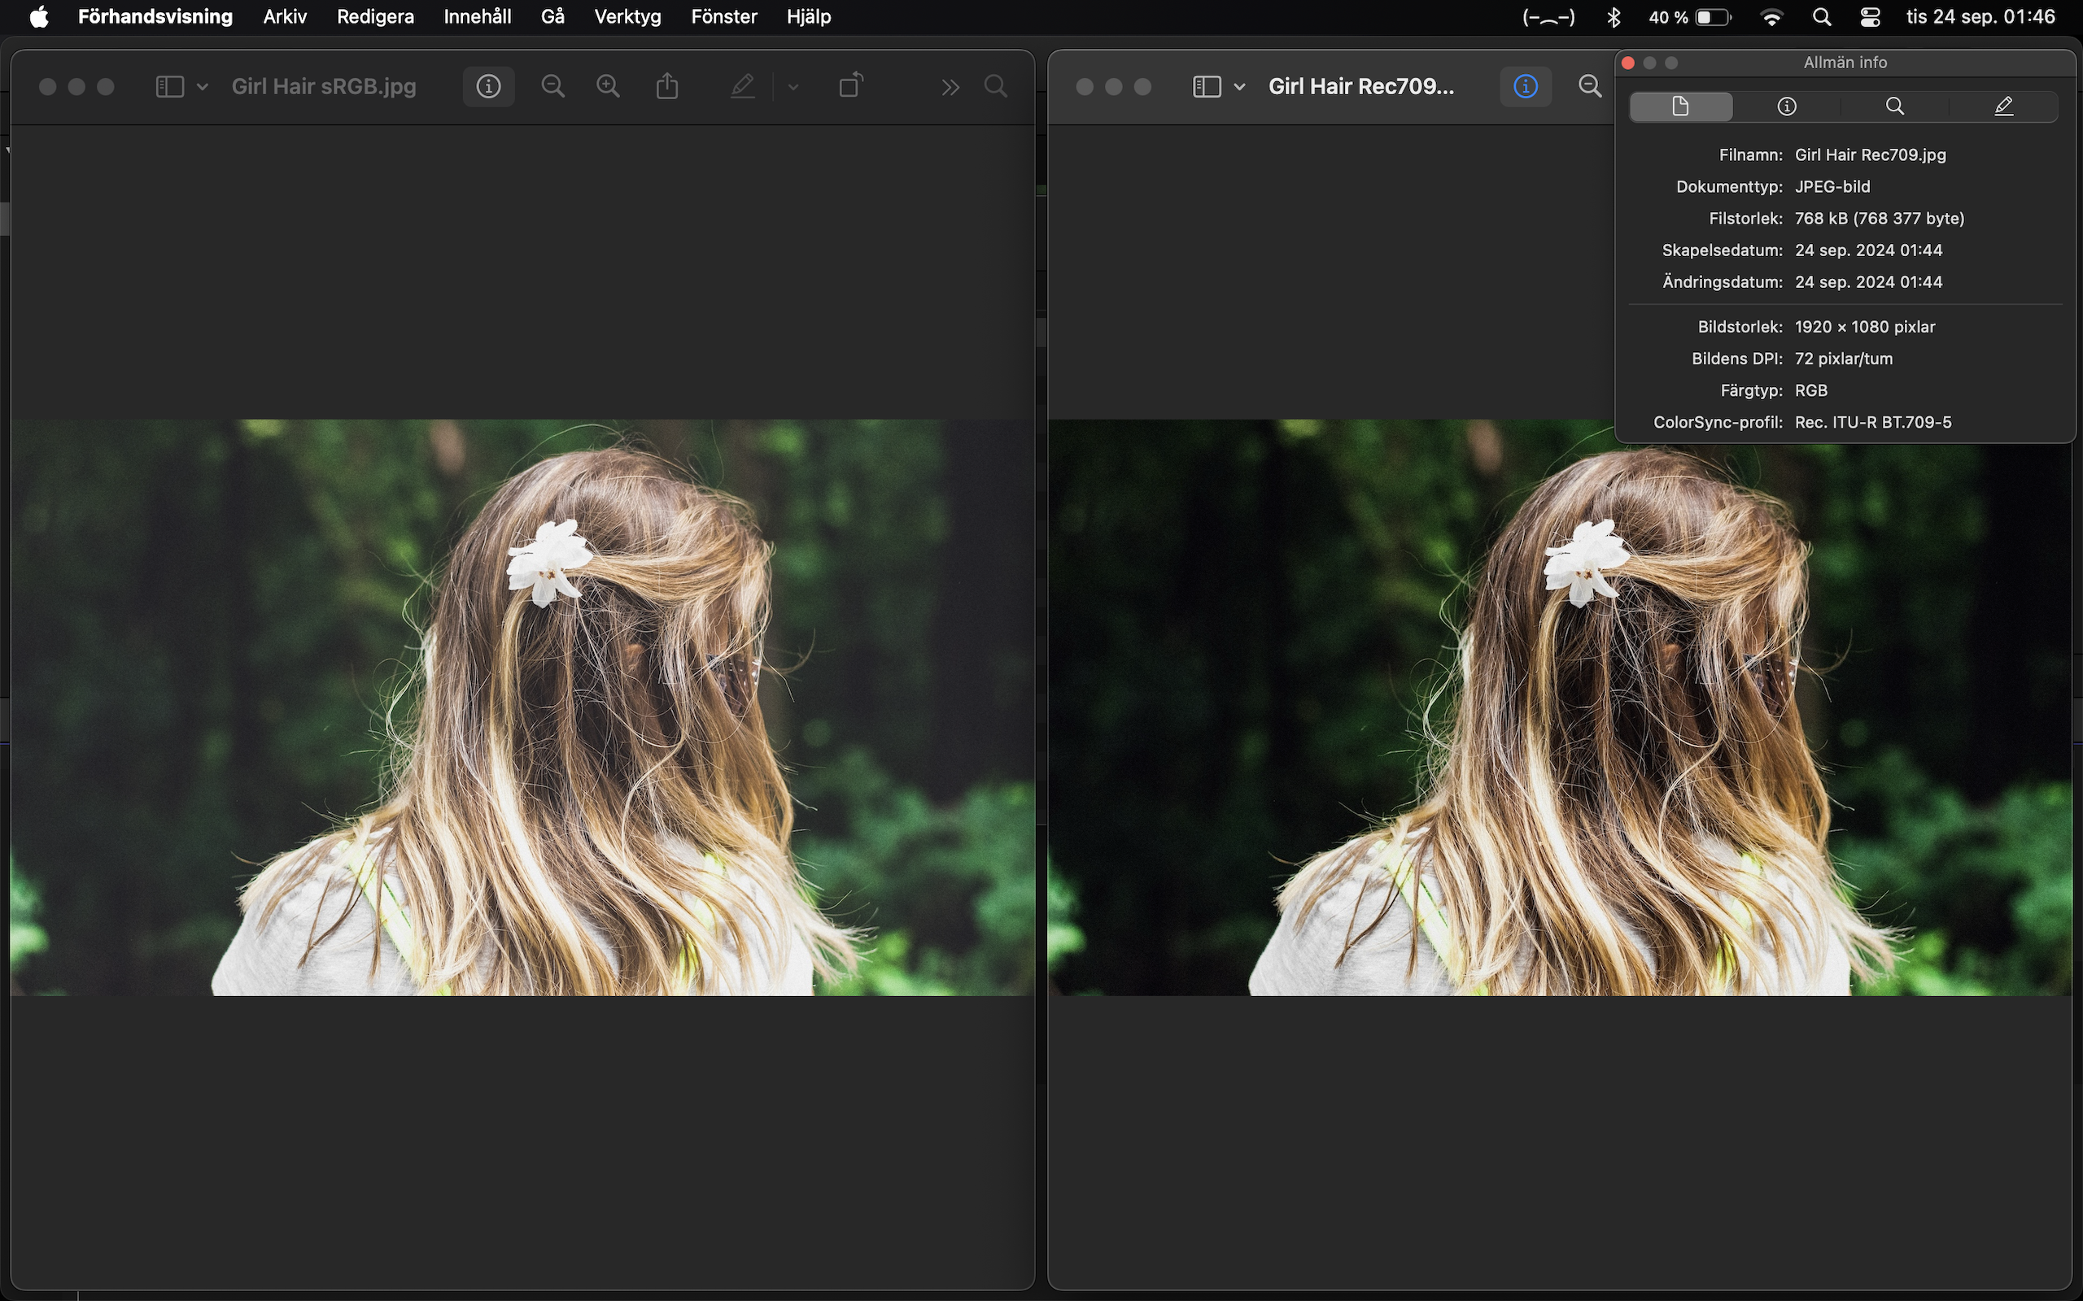Expand sidebar view options in Rec709 window
Screen dimensions: 2083x1301
tap(1239, 86)
